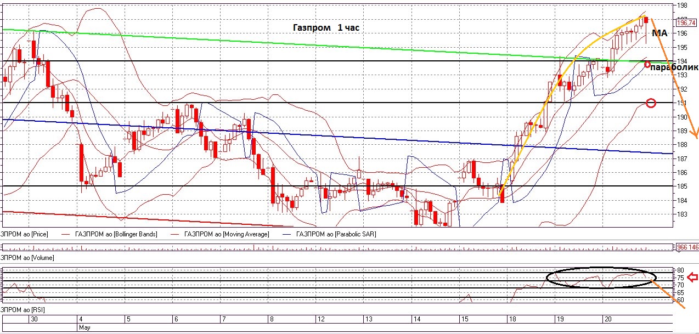Click the volume value 966 146

(688, 247)
